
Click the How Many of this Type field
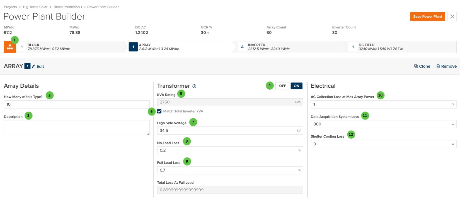pos(77,104)
